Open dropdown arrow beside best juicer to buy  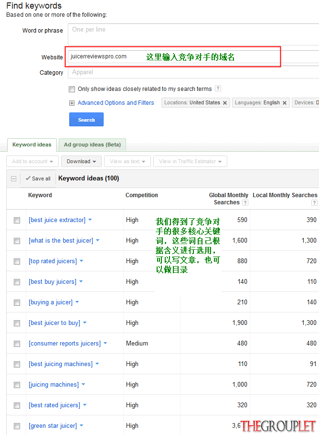point(85,323)
